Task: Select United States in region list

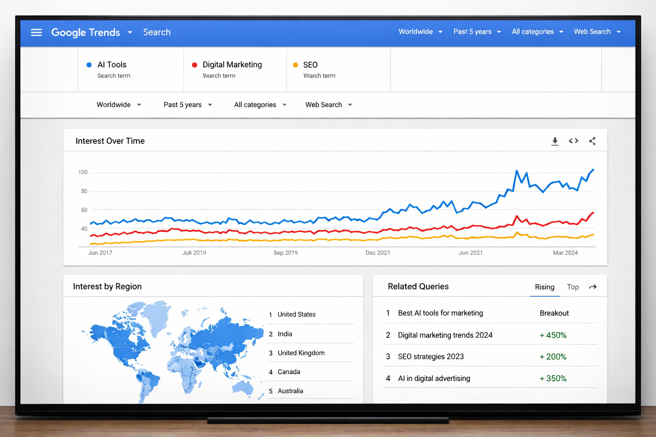Action: pyautogui.click(x=296, y=315)
